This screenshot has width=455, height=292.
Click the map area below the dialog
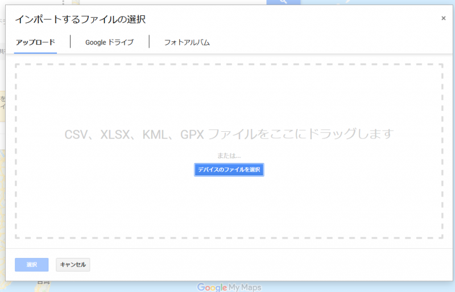341,286
